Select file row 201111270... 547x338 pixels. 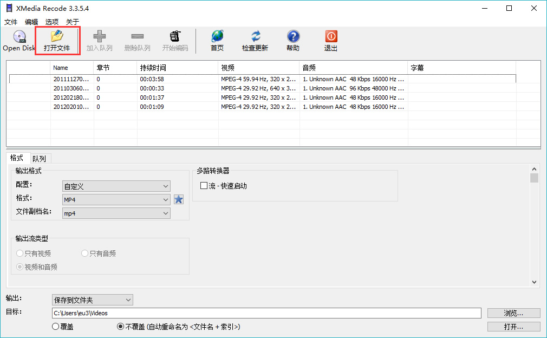point(262,79)
